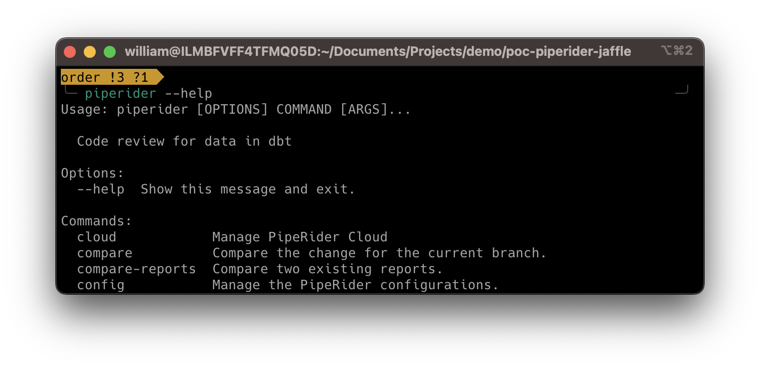Viewport: 760px width, 368px height.
Task: Click the yellow traffic light button
Action: [90, 51]
